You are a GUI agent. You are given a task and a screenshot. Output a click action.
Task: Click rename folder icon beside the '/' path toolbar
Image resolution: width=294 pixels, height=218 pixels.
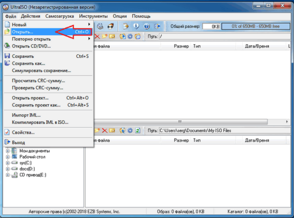112,37
